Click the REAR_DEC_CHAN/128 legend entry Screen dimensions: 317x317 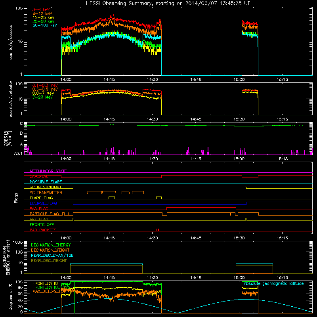tap(52, 255)
